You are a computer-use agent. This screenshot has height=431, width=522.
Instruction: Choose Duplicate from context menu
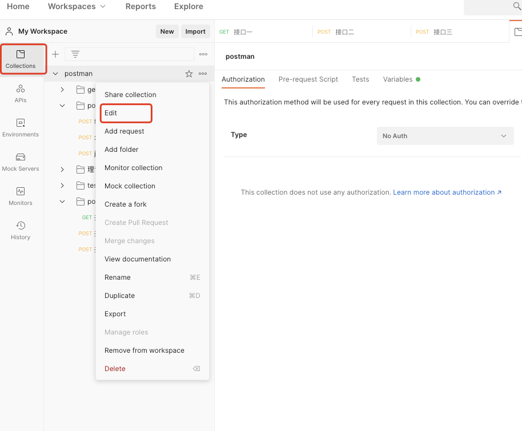pos(152,296)
